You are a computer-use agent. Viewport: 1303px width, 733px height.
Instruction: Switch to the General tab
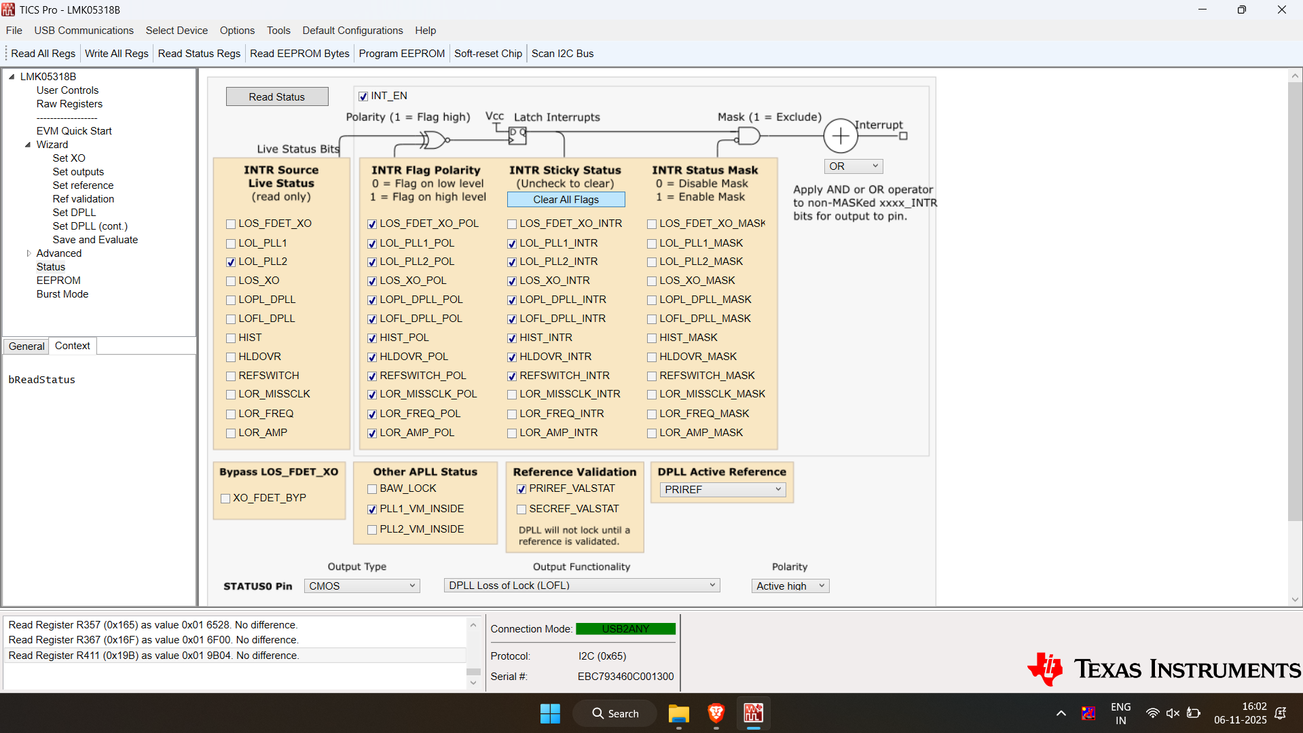26,346
